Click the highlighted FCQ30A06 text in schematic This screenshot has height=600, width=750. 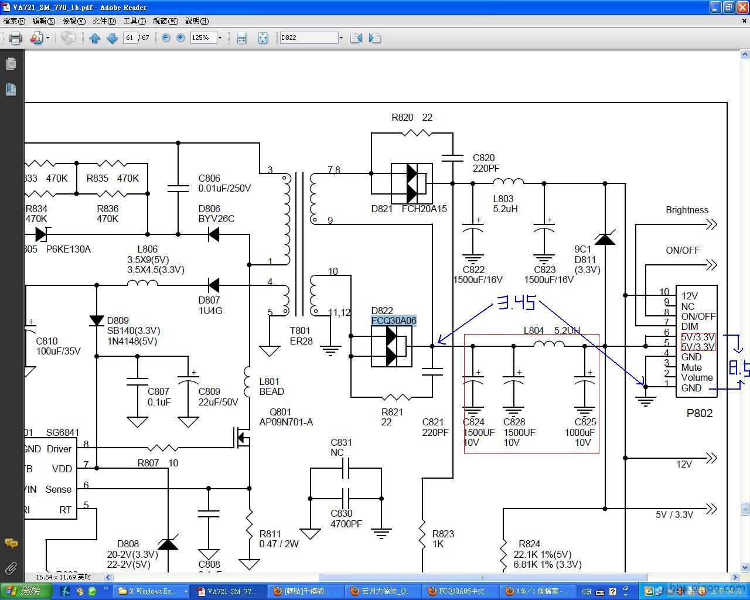tap(394, 321)
